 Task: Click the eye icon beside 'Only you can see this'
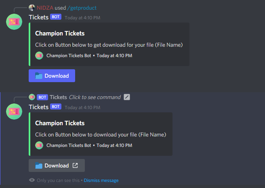point(32,180)
